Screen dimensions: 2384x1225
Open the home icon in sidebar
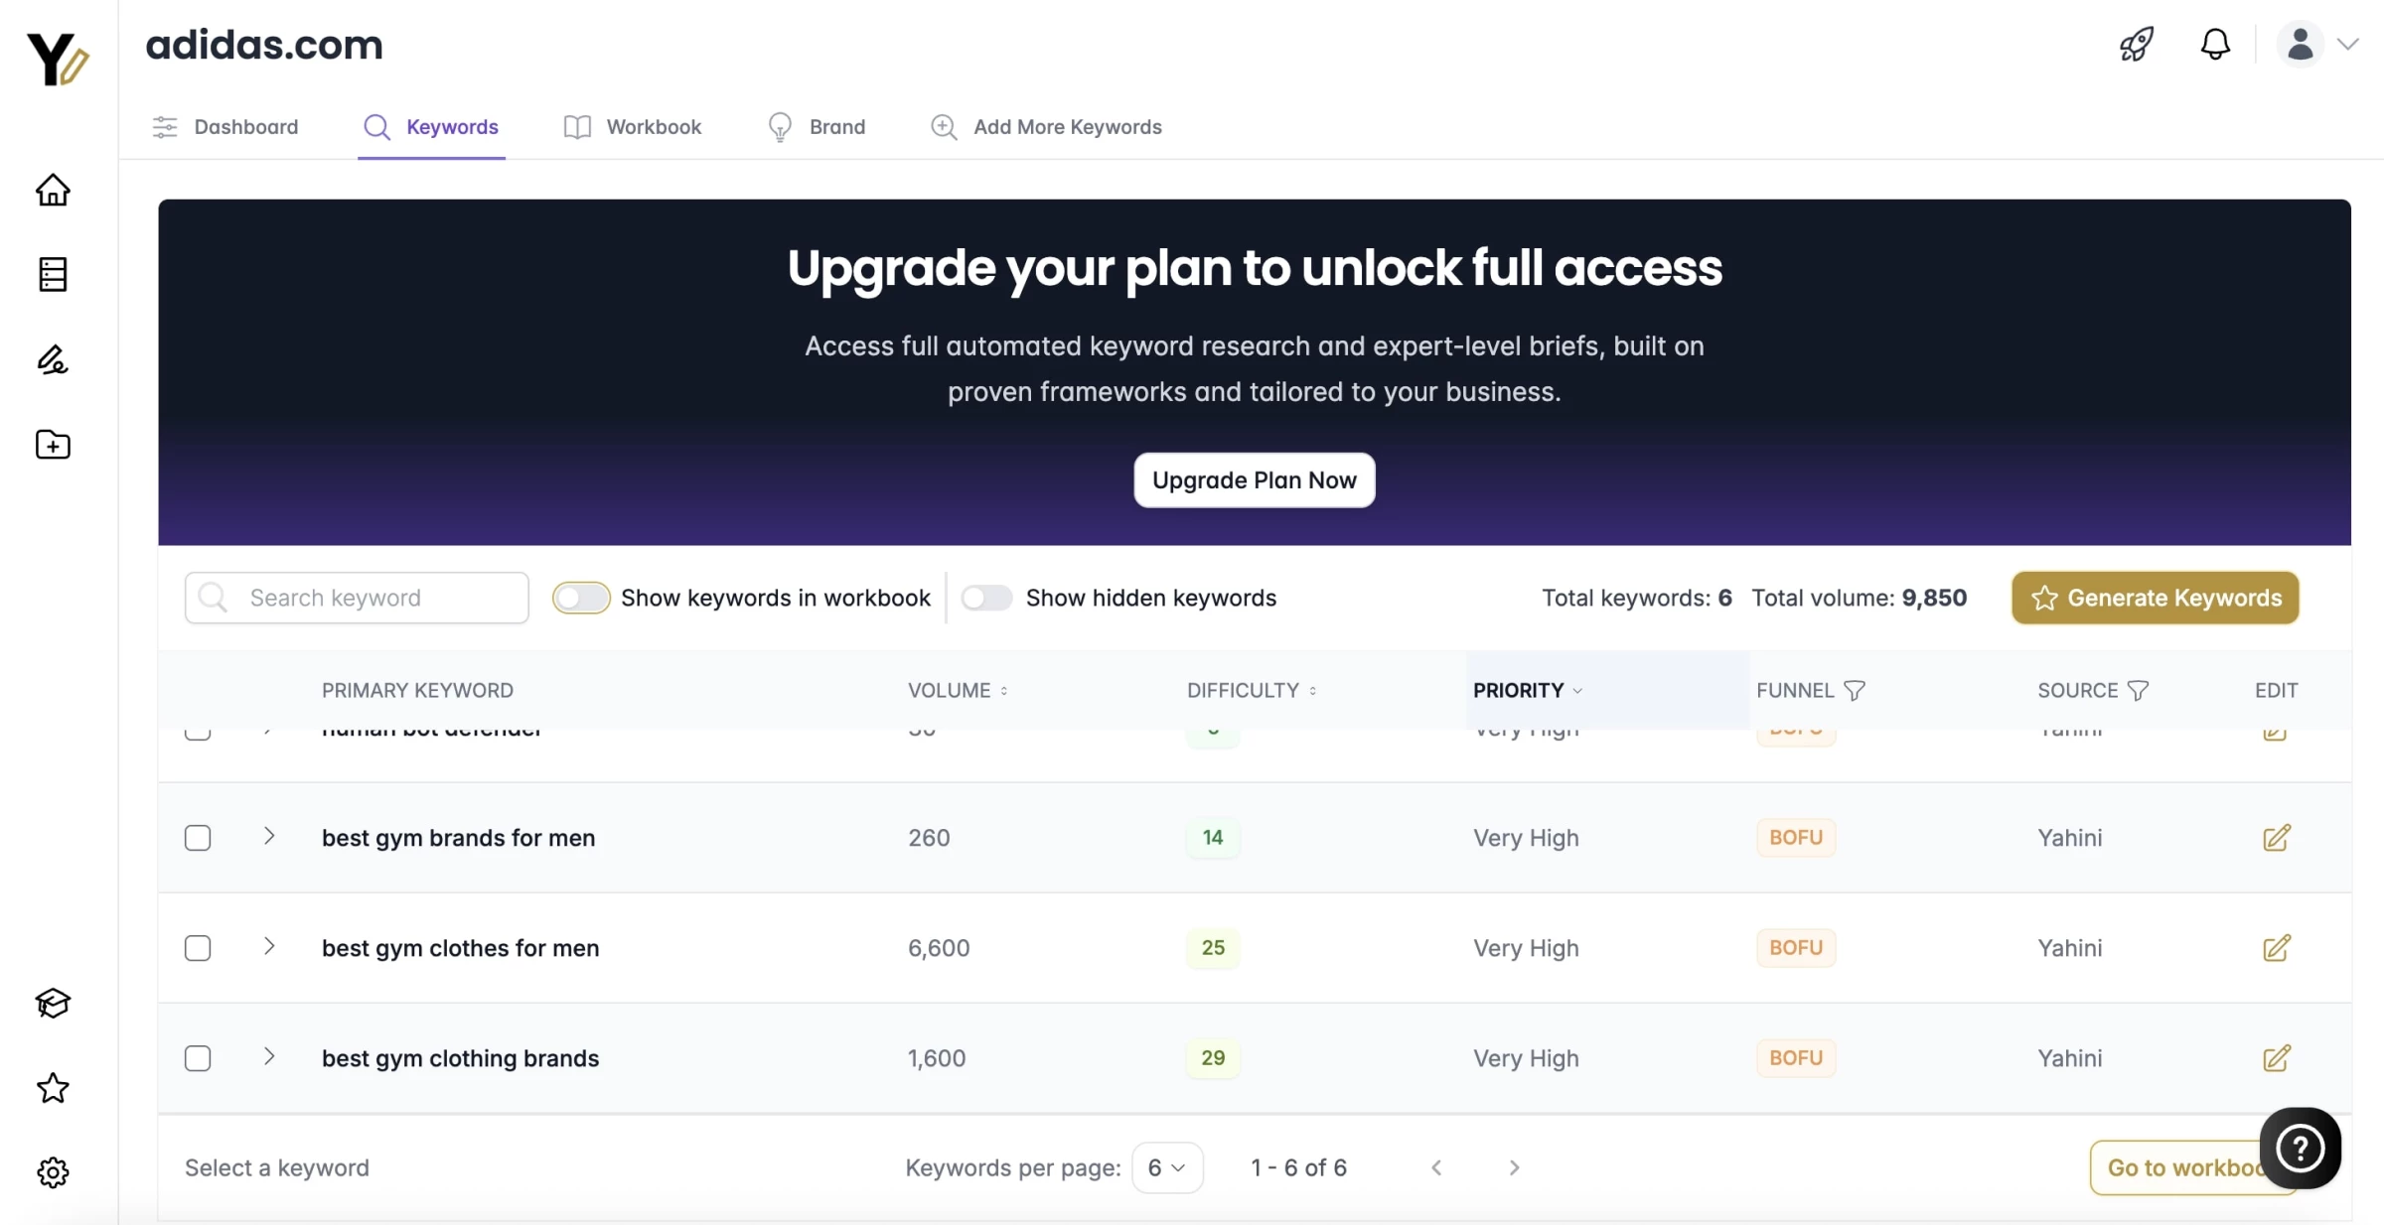[x=53, y=190]
